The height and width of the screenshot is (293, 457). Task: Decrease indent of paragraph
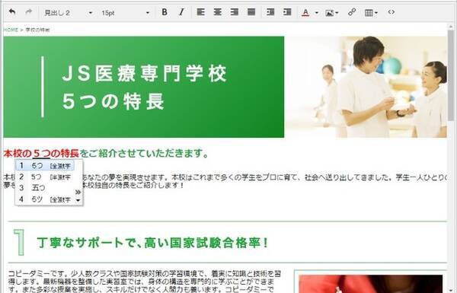point(270,12)
